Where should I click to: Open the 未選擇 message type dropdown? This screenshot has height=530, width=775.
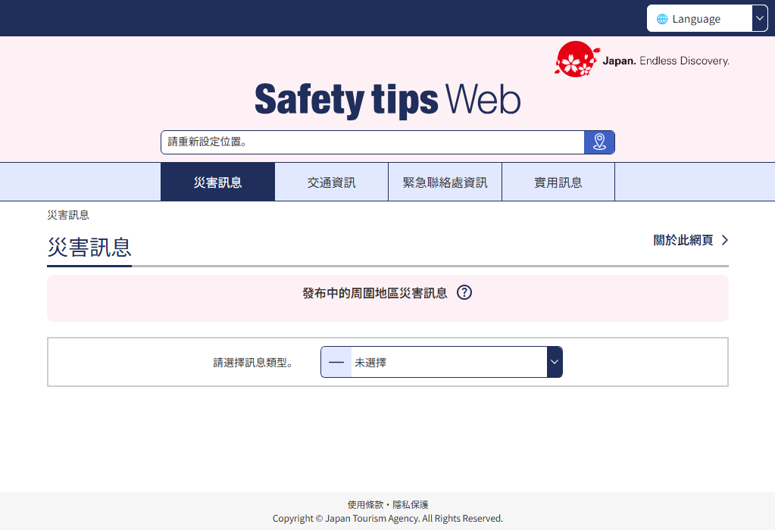tap(447, 363)
